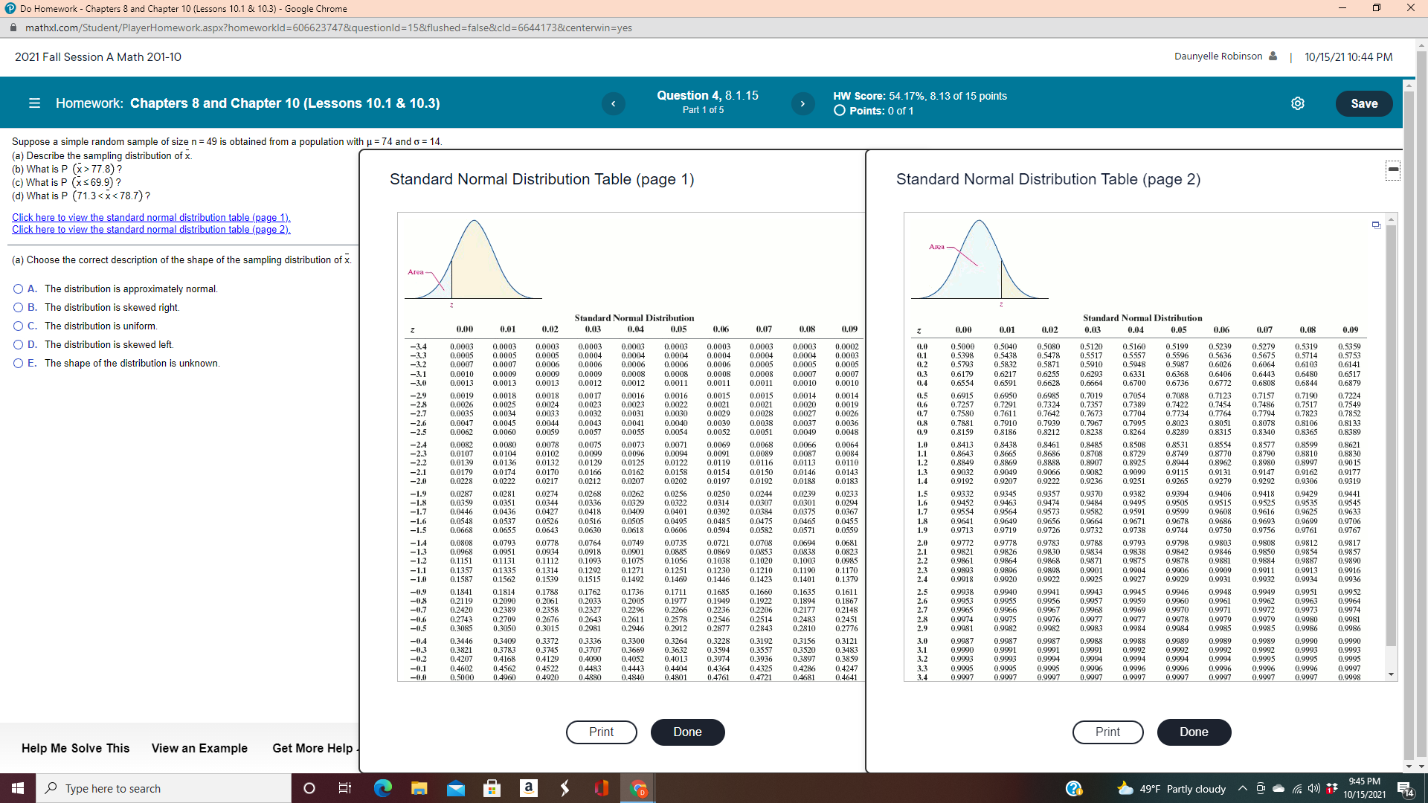Go to next question arrow
Image resolution: width=1428 pixels, height=803 pixels.
802,103
